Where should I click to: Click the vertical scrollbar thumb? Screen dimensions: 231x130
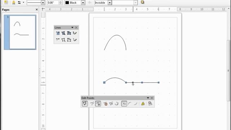pos(228,70)
